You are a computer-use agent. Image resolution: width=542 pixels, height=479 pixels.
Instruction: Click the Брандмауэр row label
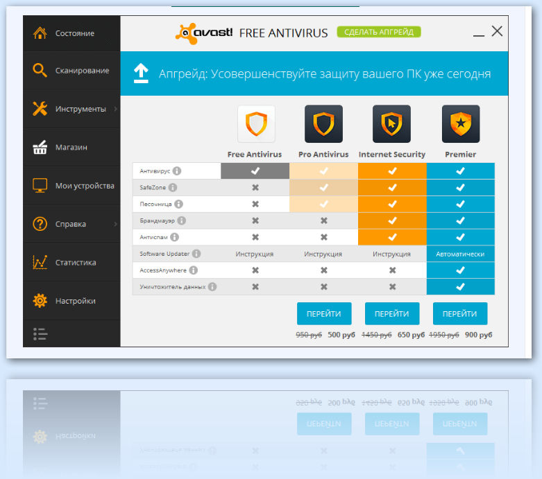pos(158,220)
